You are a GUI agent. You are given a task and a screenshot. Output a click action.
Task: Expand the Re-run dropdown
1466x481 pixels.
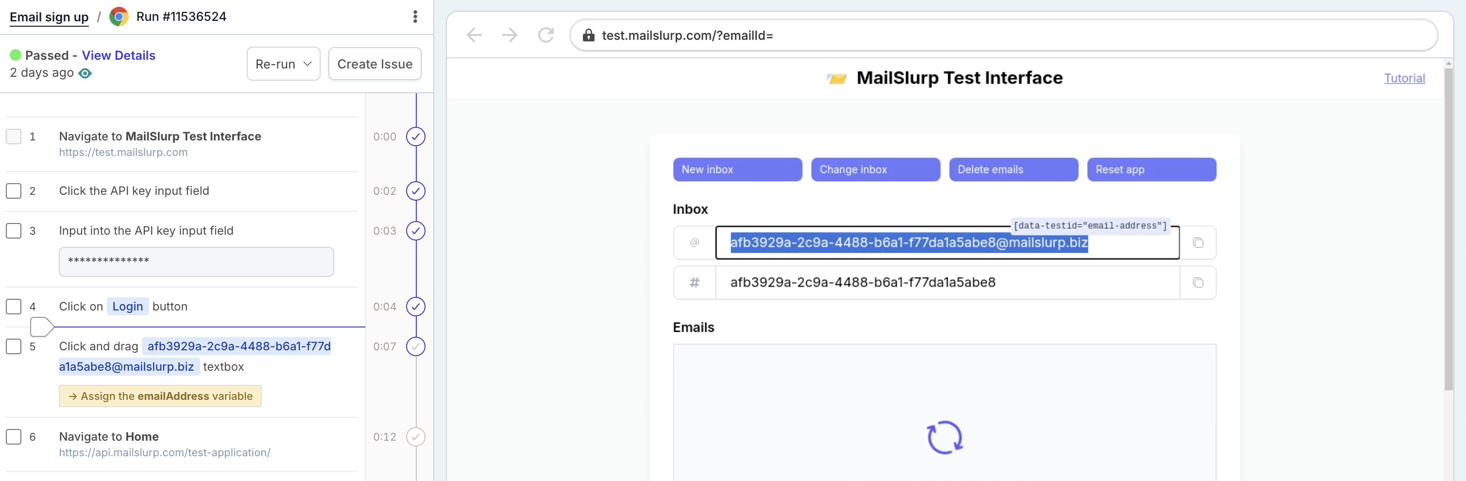click(283, 64)
